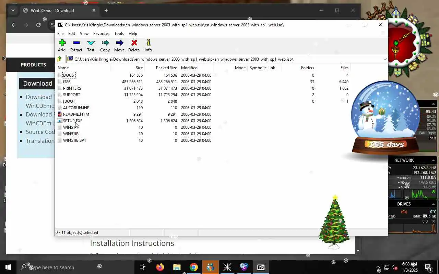Sort by the Folders column header
439x274 pixels.
point(299,67)
